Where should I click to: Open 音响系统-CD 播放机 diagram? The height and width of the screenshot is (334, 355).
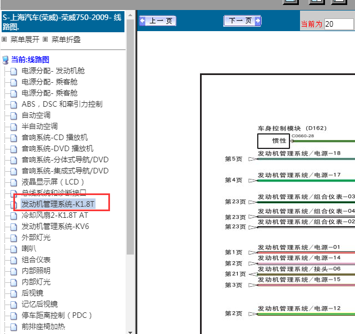point(54,137)
